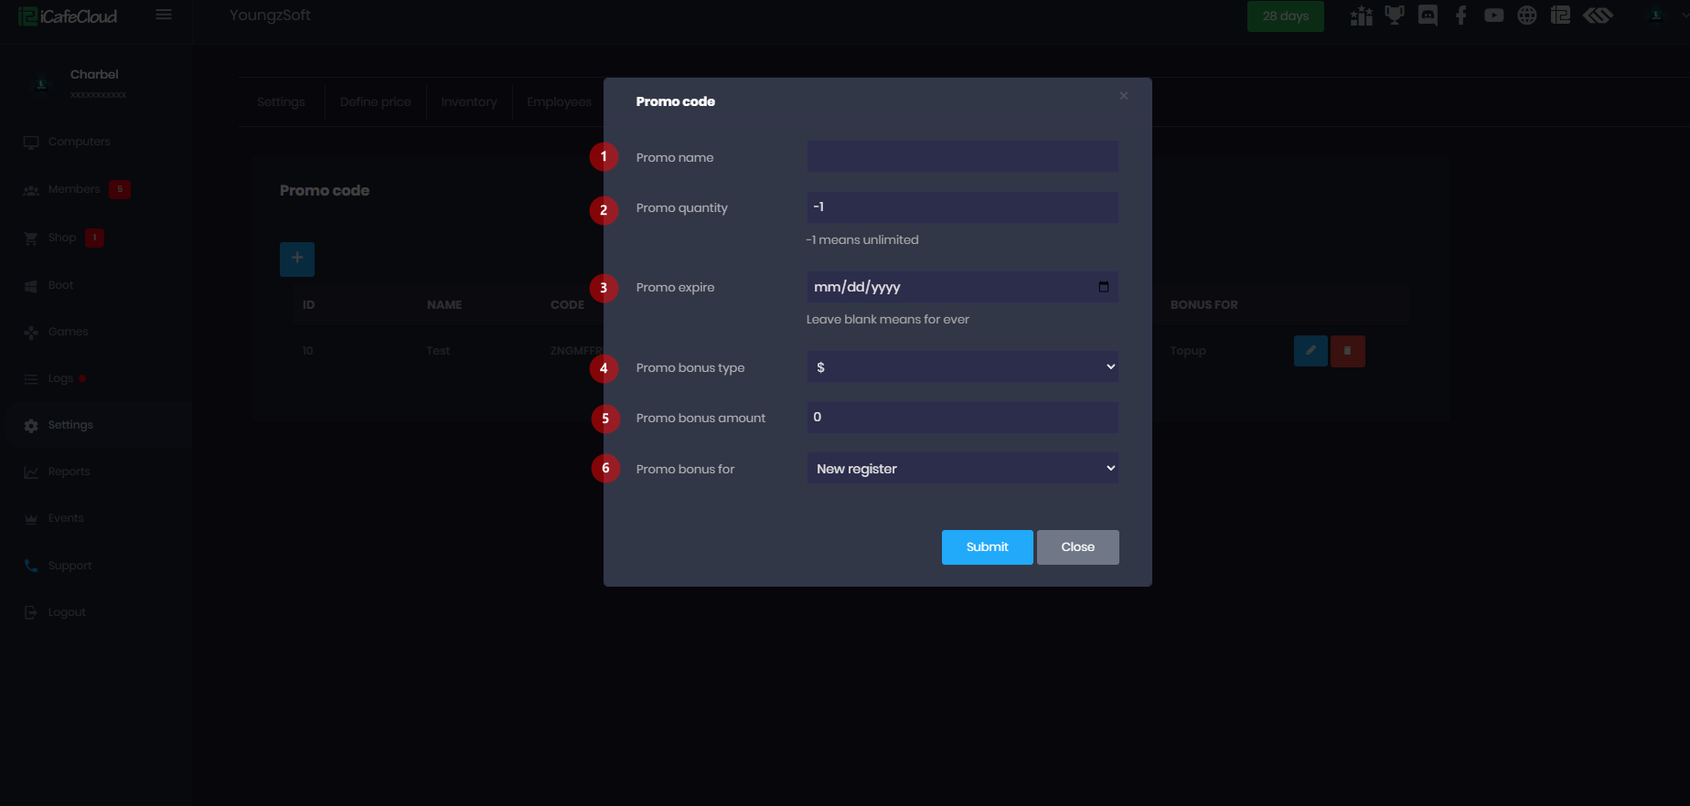Focus the Promo name text field
Viewport: 1690px width, 806px height.
(x=962, y=156)
